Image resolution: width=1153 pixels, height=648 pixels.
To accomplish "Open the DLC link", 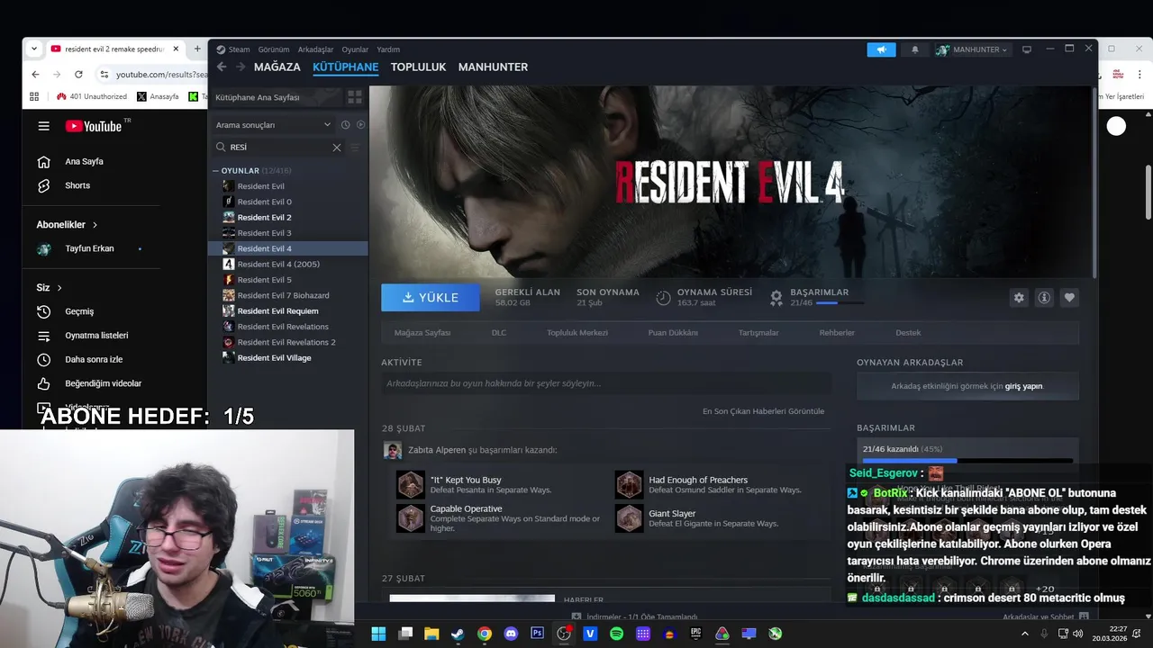I will pyautogui.click(x=499, y=333).
